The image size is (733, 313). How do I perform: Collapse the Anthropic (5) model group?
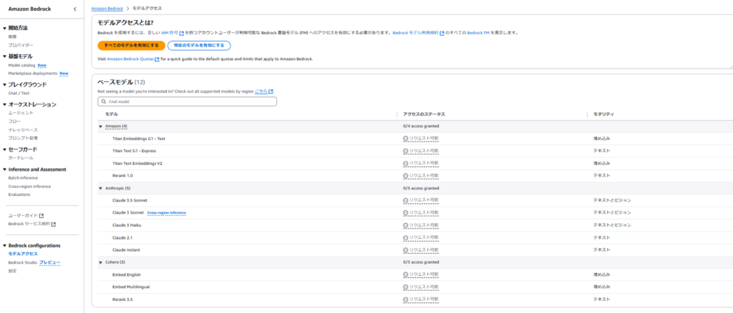coord(100,188)
